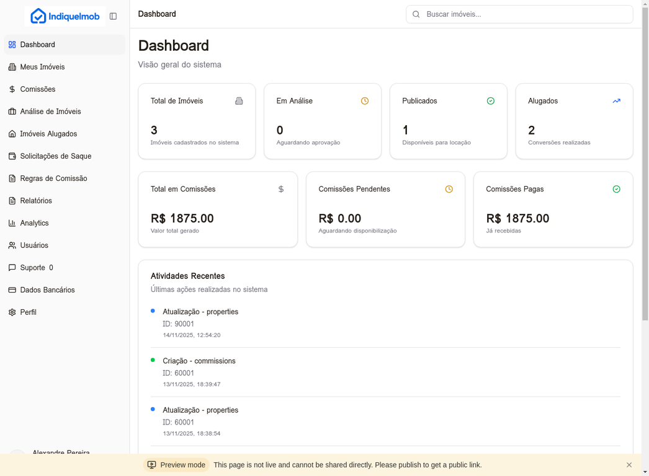This screenshot has height=476, width=649.
Task: Click the building icon on Total de Imóveis card
Action: 239,100
